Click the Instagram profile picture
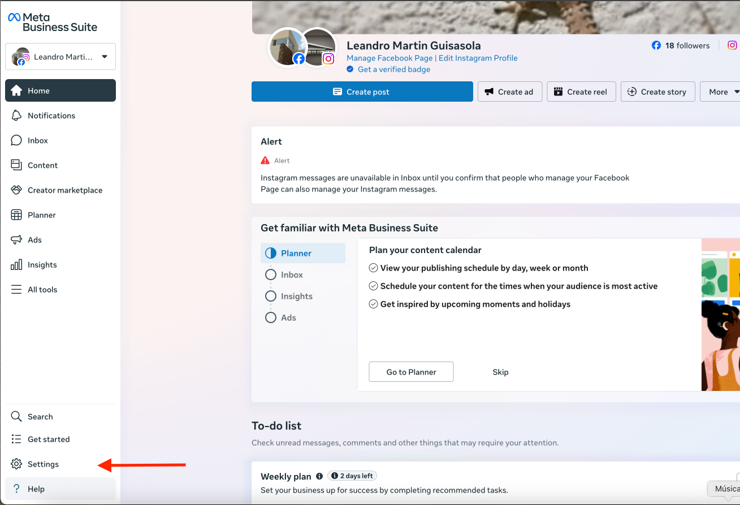Image resolution: width=740 pixels, height=505 pixels. [x=318, y=47]
